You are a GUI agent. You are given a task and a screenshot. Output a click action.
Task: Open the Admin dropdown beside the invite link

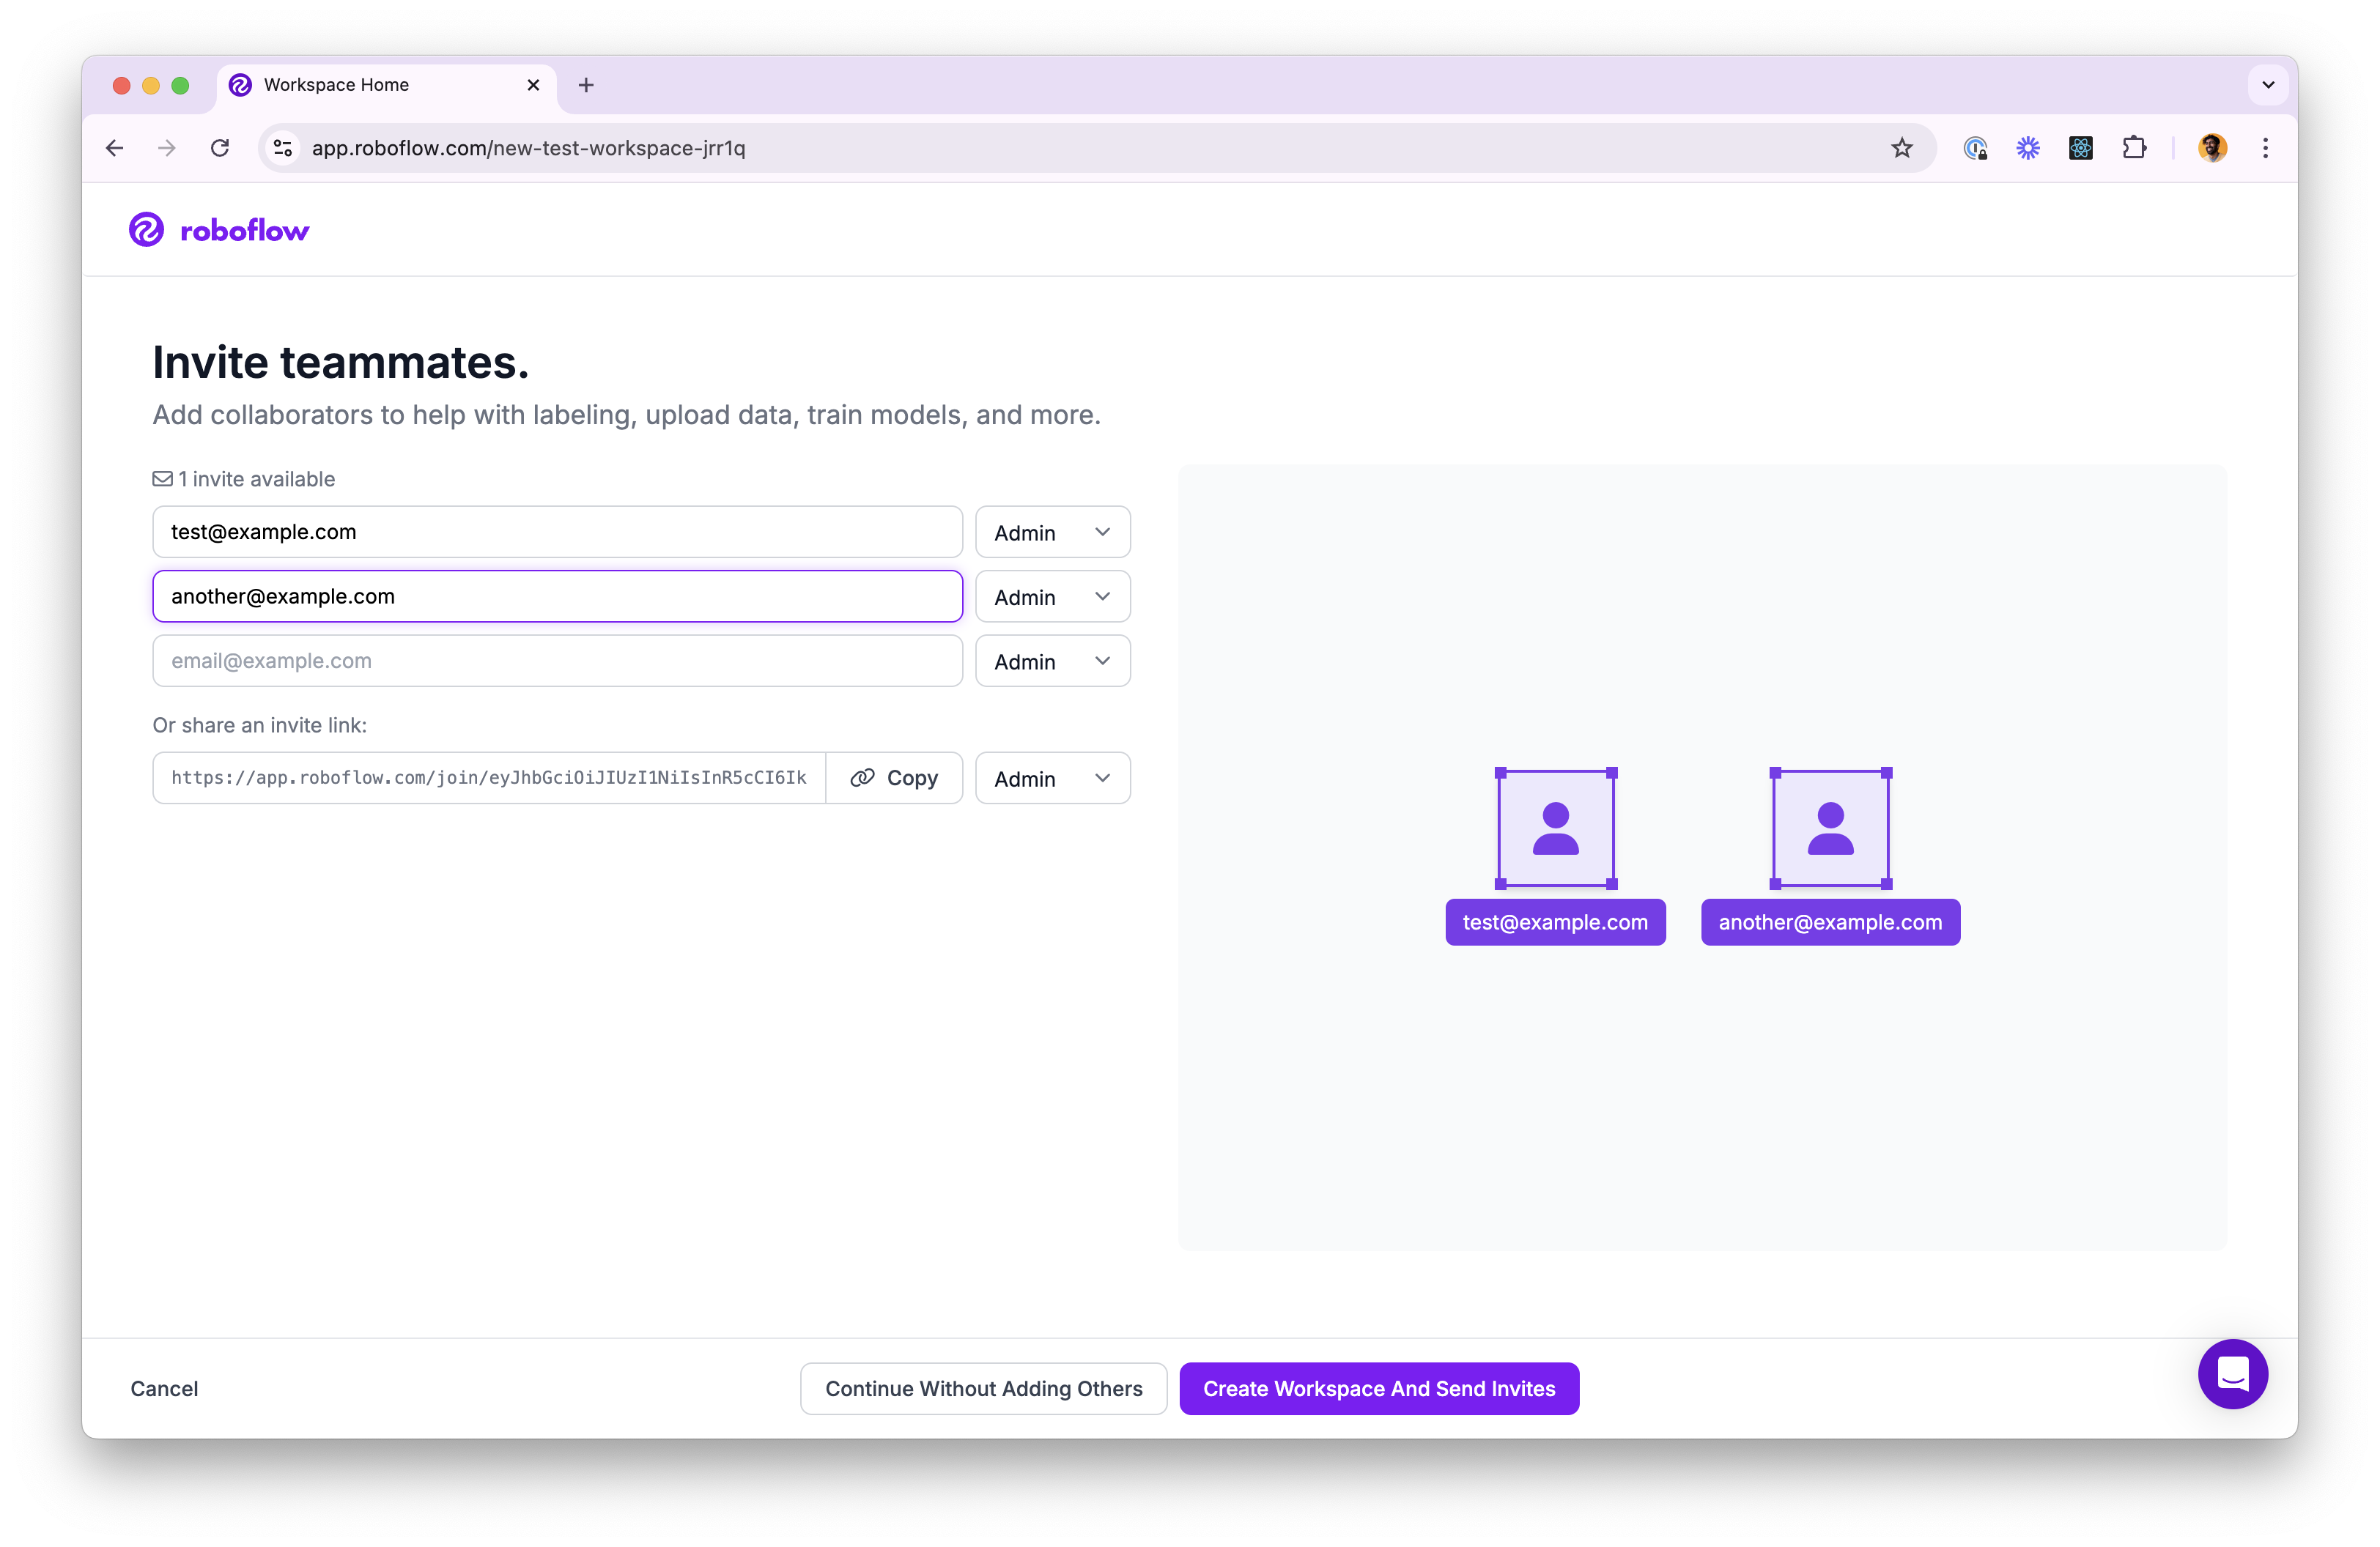click(1051, 777)
